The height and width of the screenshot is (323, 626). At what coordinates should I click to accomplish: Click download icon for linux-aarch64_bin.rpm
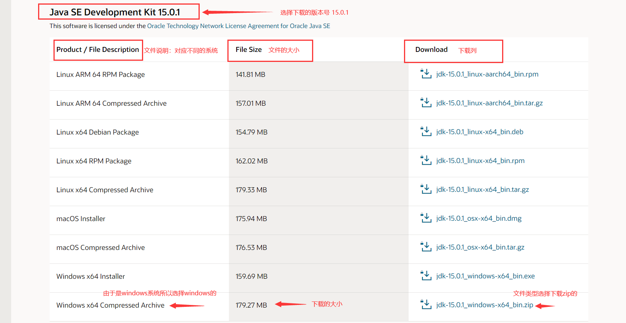(x=426, y=73)
